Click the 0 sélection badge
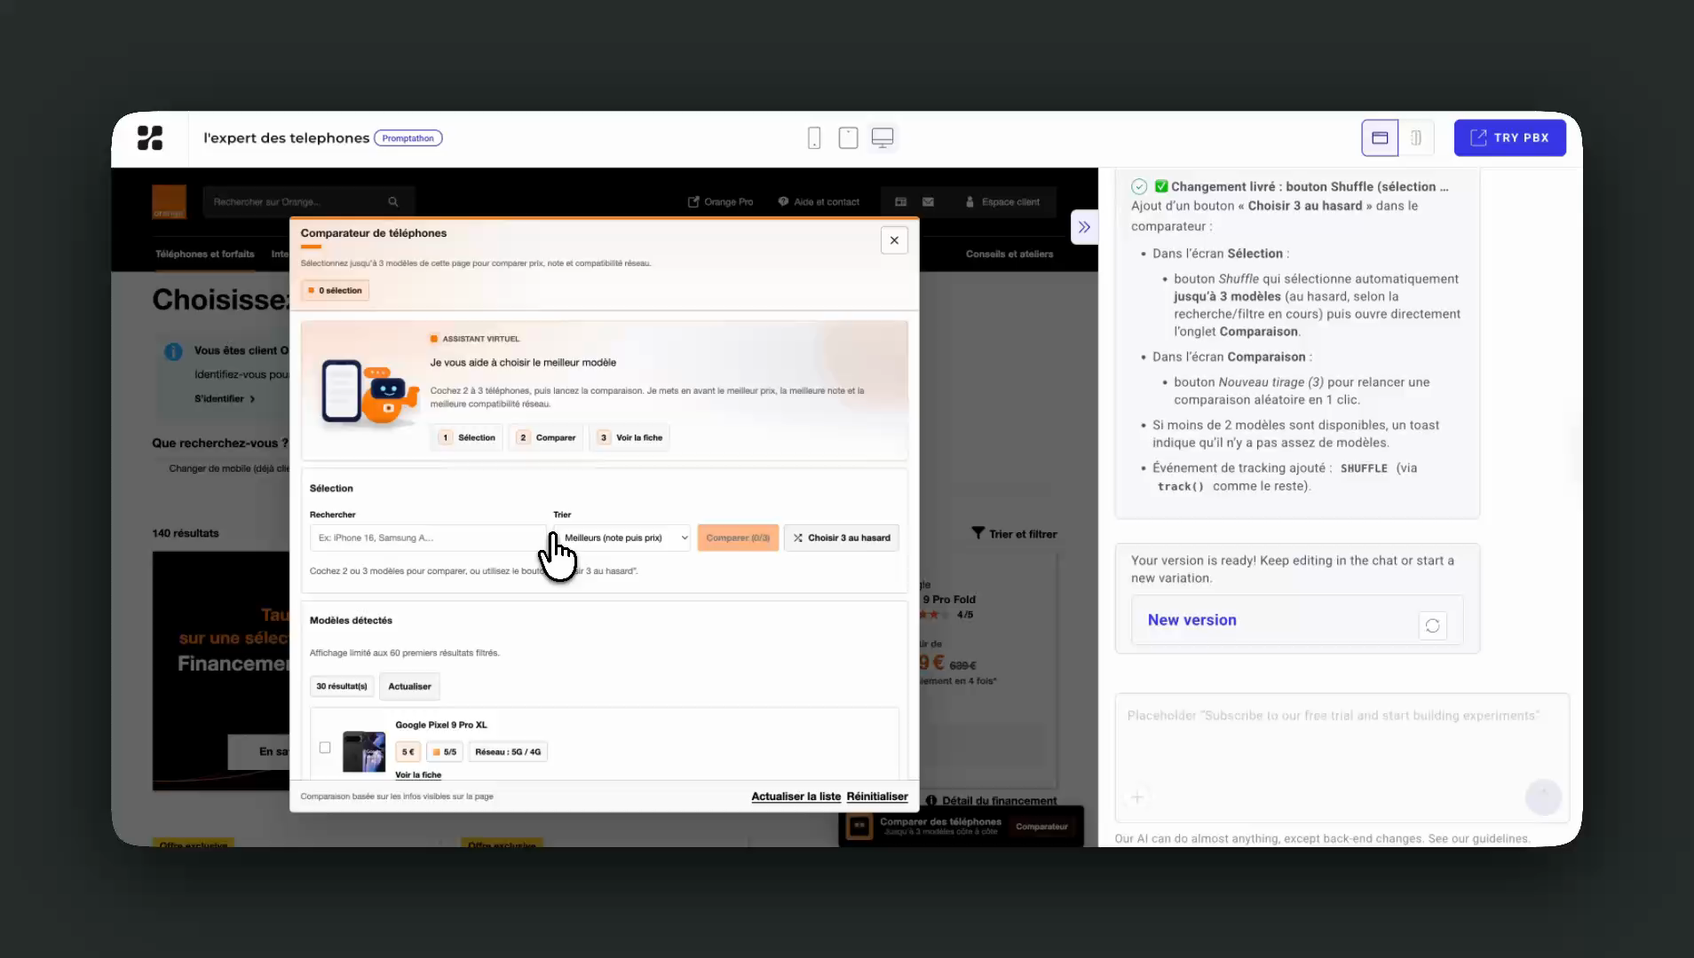Image resolution: width=1694 pixels, height=958 pixels. (335, 290)
